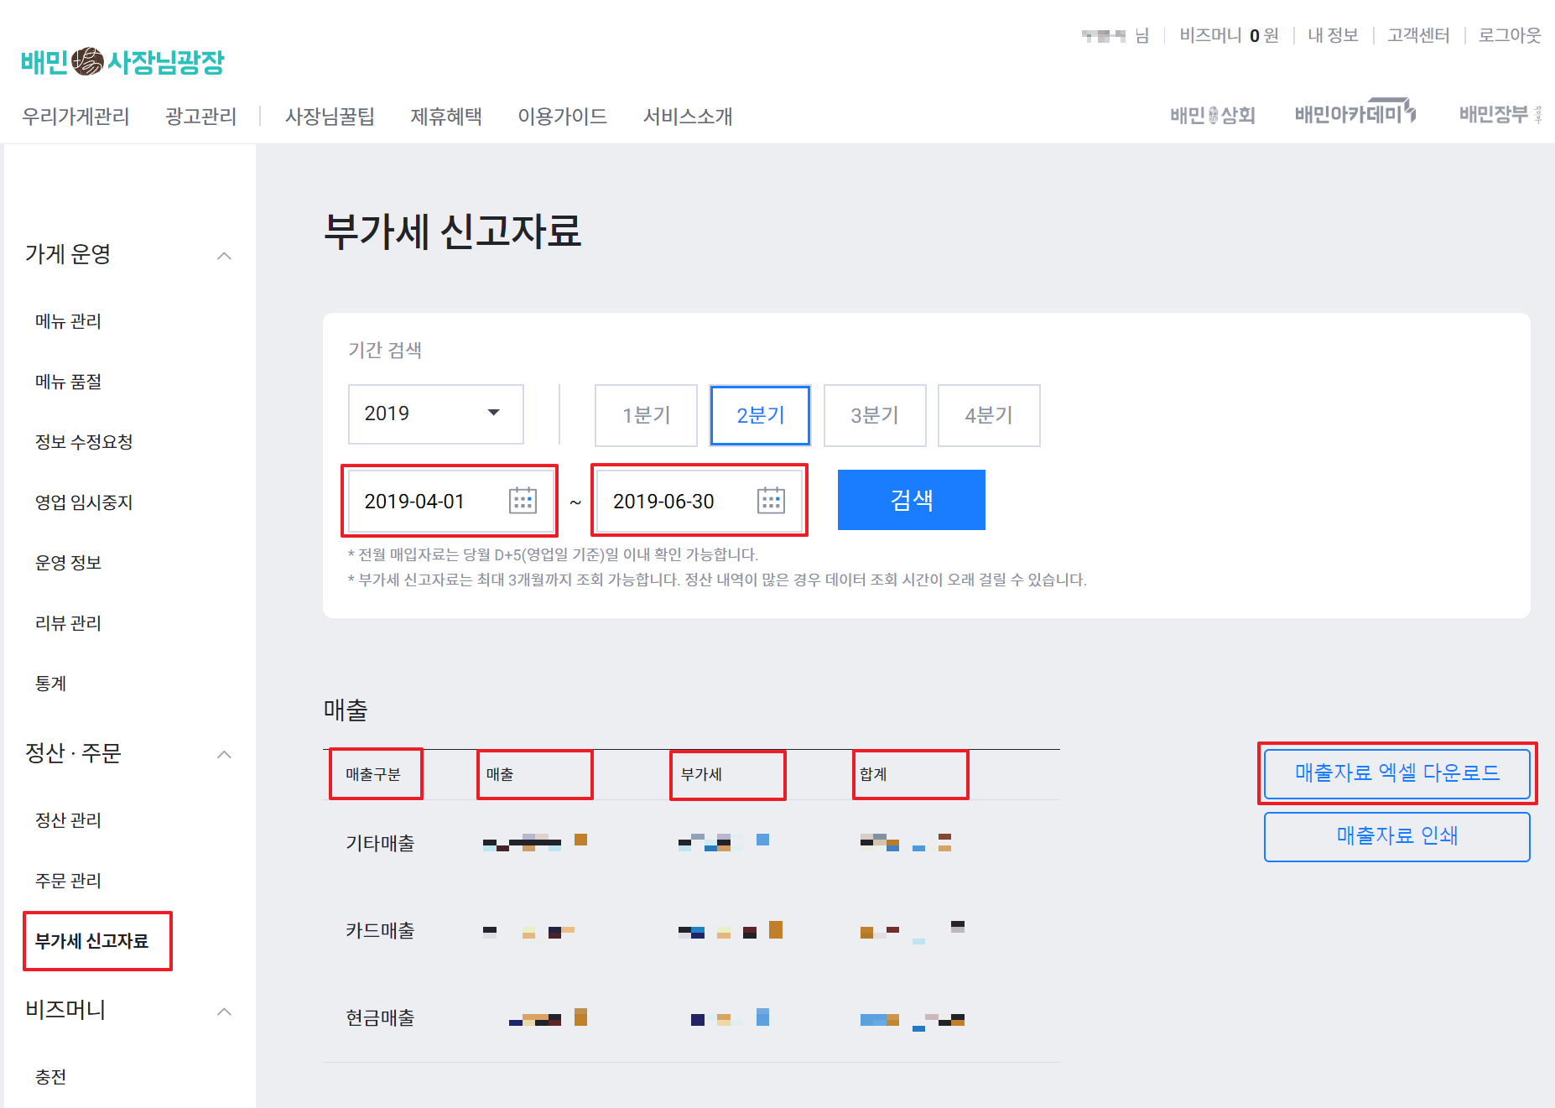1555x1108 pixels.
Task: Open 이용가이드 menu
Action: tap(562, 117)
